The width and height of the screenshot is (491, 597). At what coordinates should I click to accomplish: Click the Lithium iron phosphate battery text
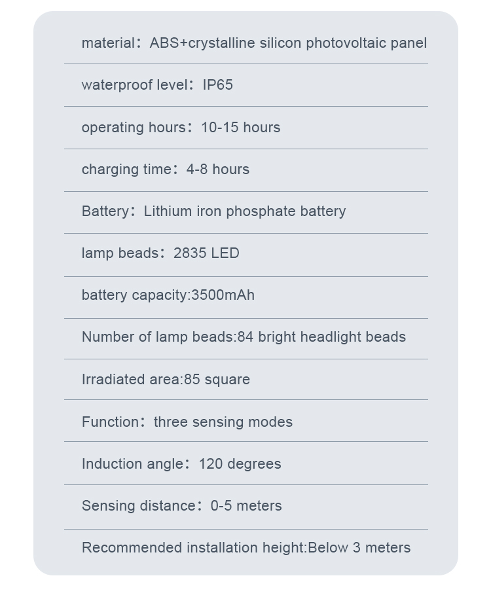pos(245,211)
